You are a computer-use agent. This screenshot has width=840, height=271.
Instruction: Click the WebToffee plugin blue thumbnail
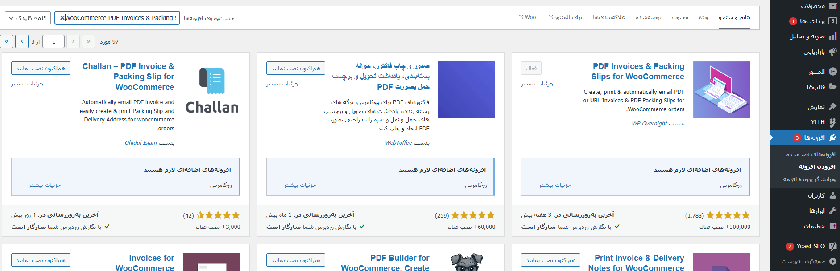point(467,90)
